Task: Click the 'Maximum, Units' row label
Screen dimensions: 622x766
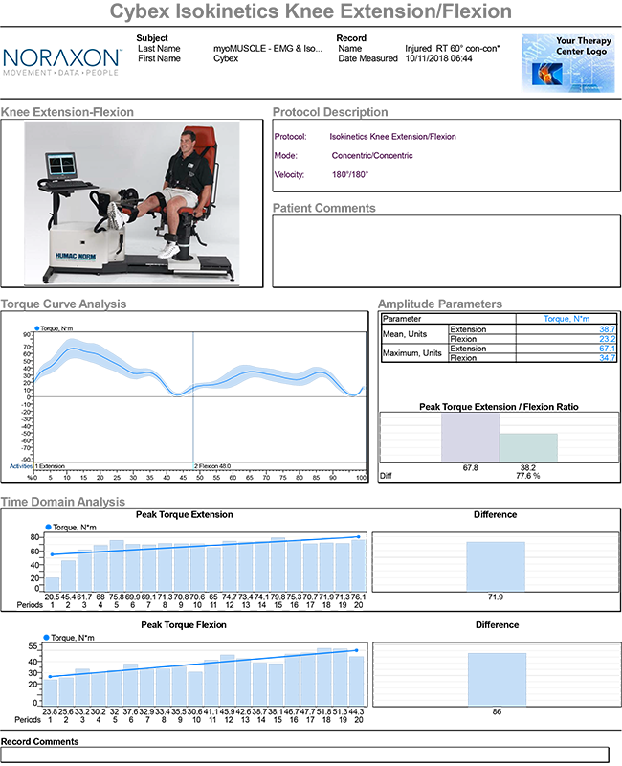Action: pos(412,353)
